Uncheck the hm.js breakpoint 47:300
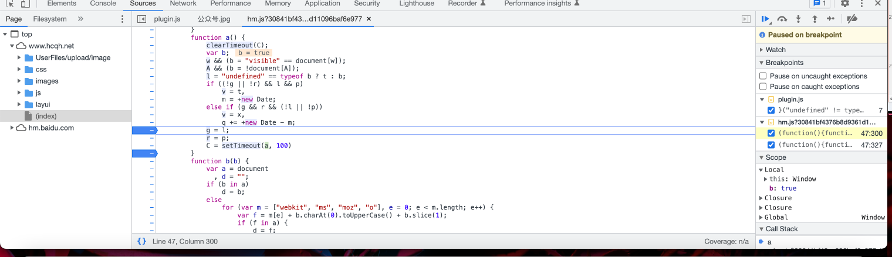The width and height of the screenshot is (892, 257). coord(771,133)
